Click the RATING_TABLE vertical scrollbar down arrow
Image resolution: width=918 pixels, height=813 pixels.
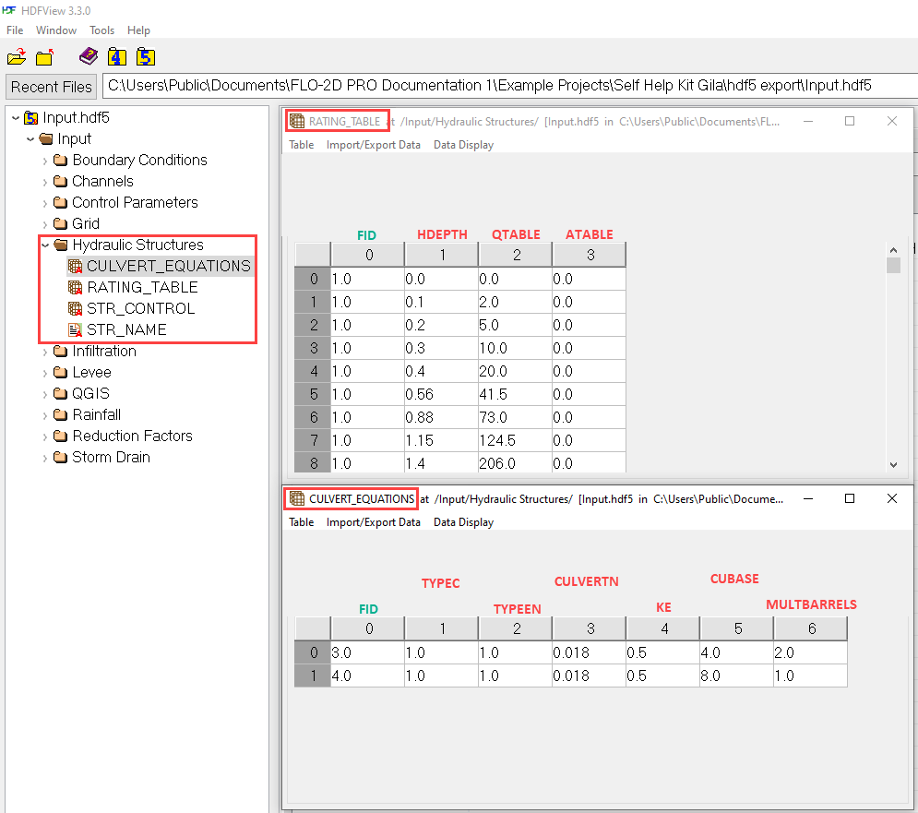[x=892, y=465]
